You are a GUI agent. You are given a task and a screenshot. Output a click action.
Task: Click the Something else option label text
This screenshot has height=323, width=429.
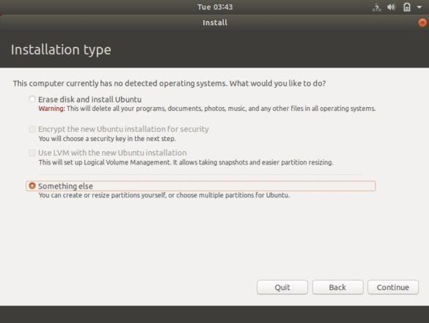(65, 186)
